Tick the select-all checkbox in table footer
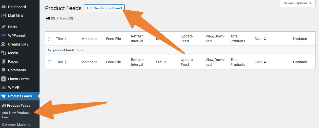The image size is (319, 128). coord(50,62)
